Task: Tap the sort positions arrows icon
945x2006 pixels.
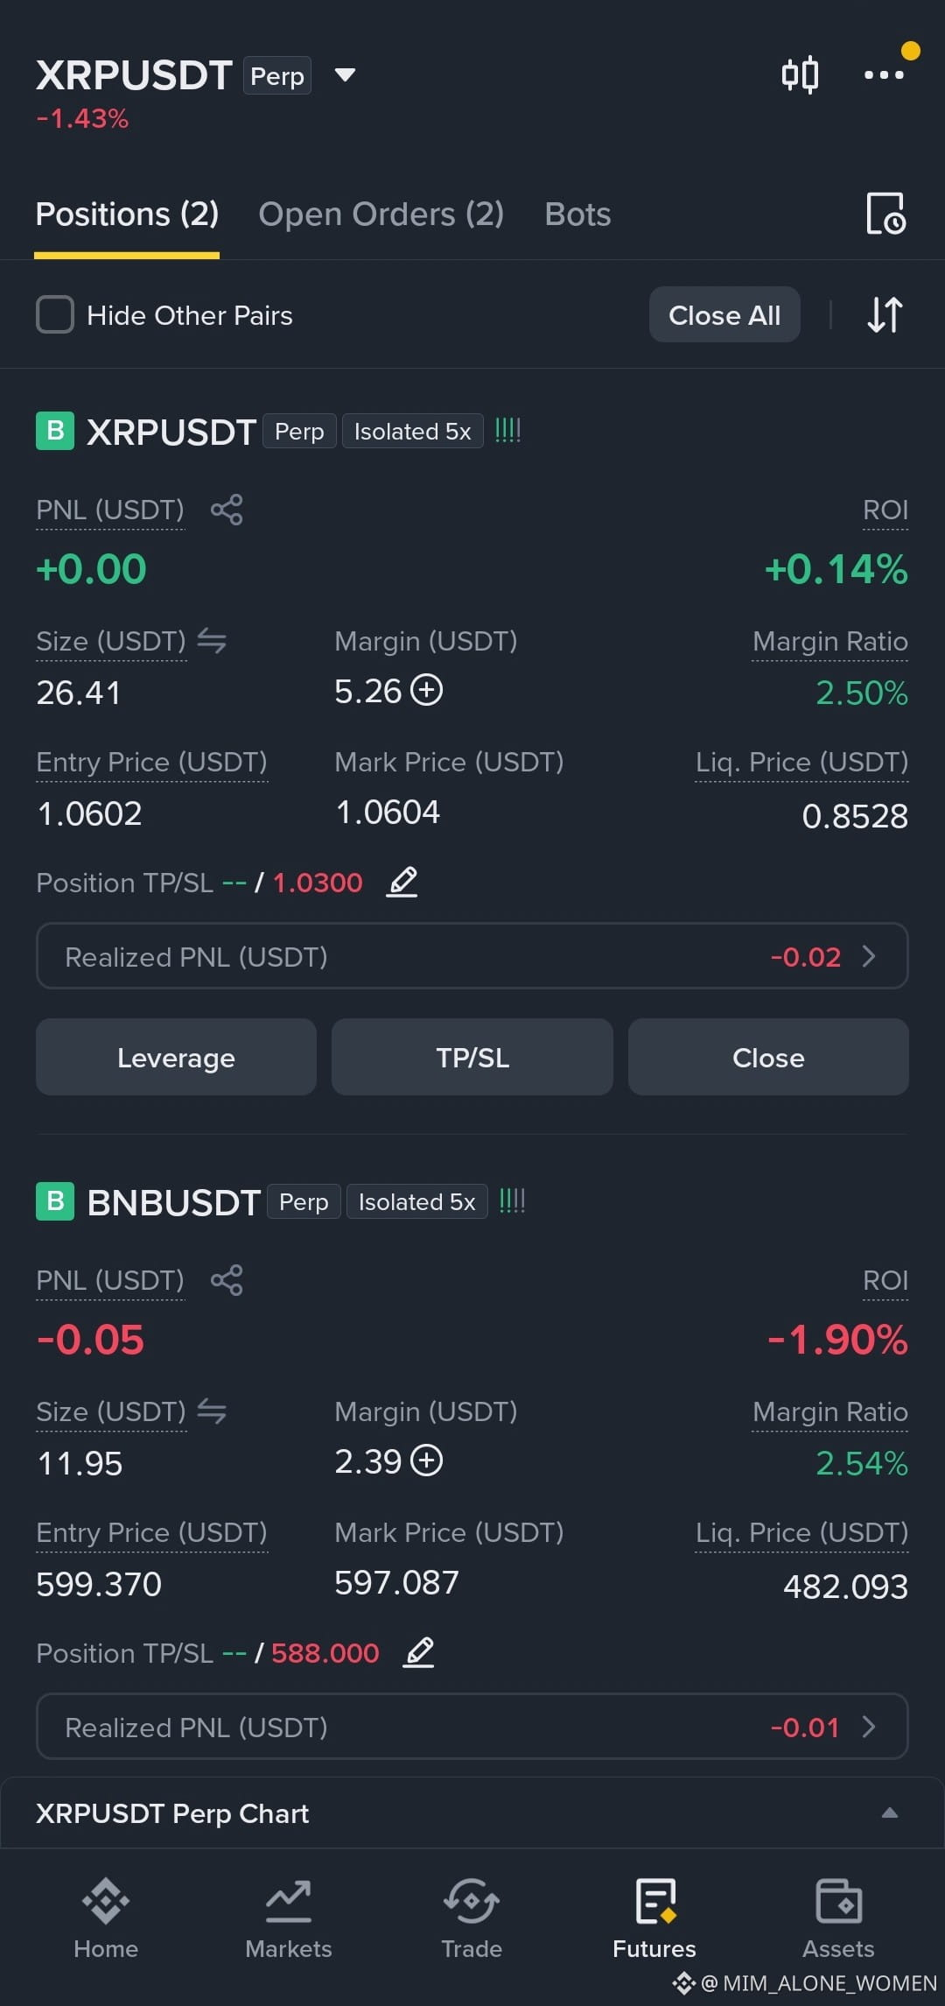Action: (x=885, y=314)
